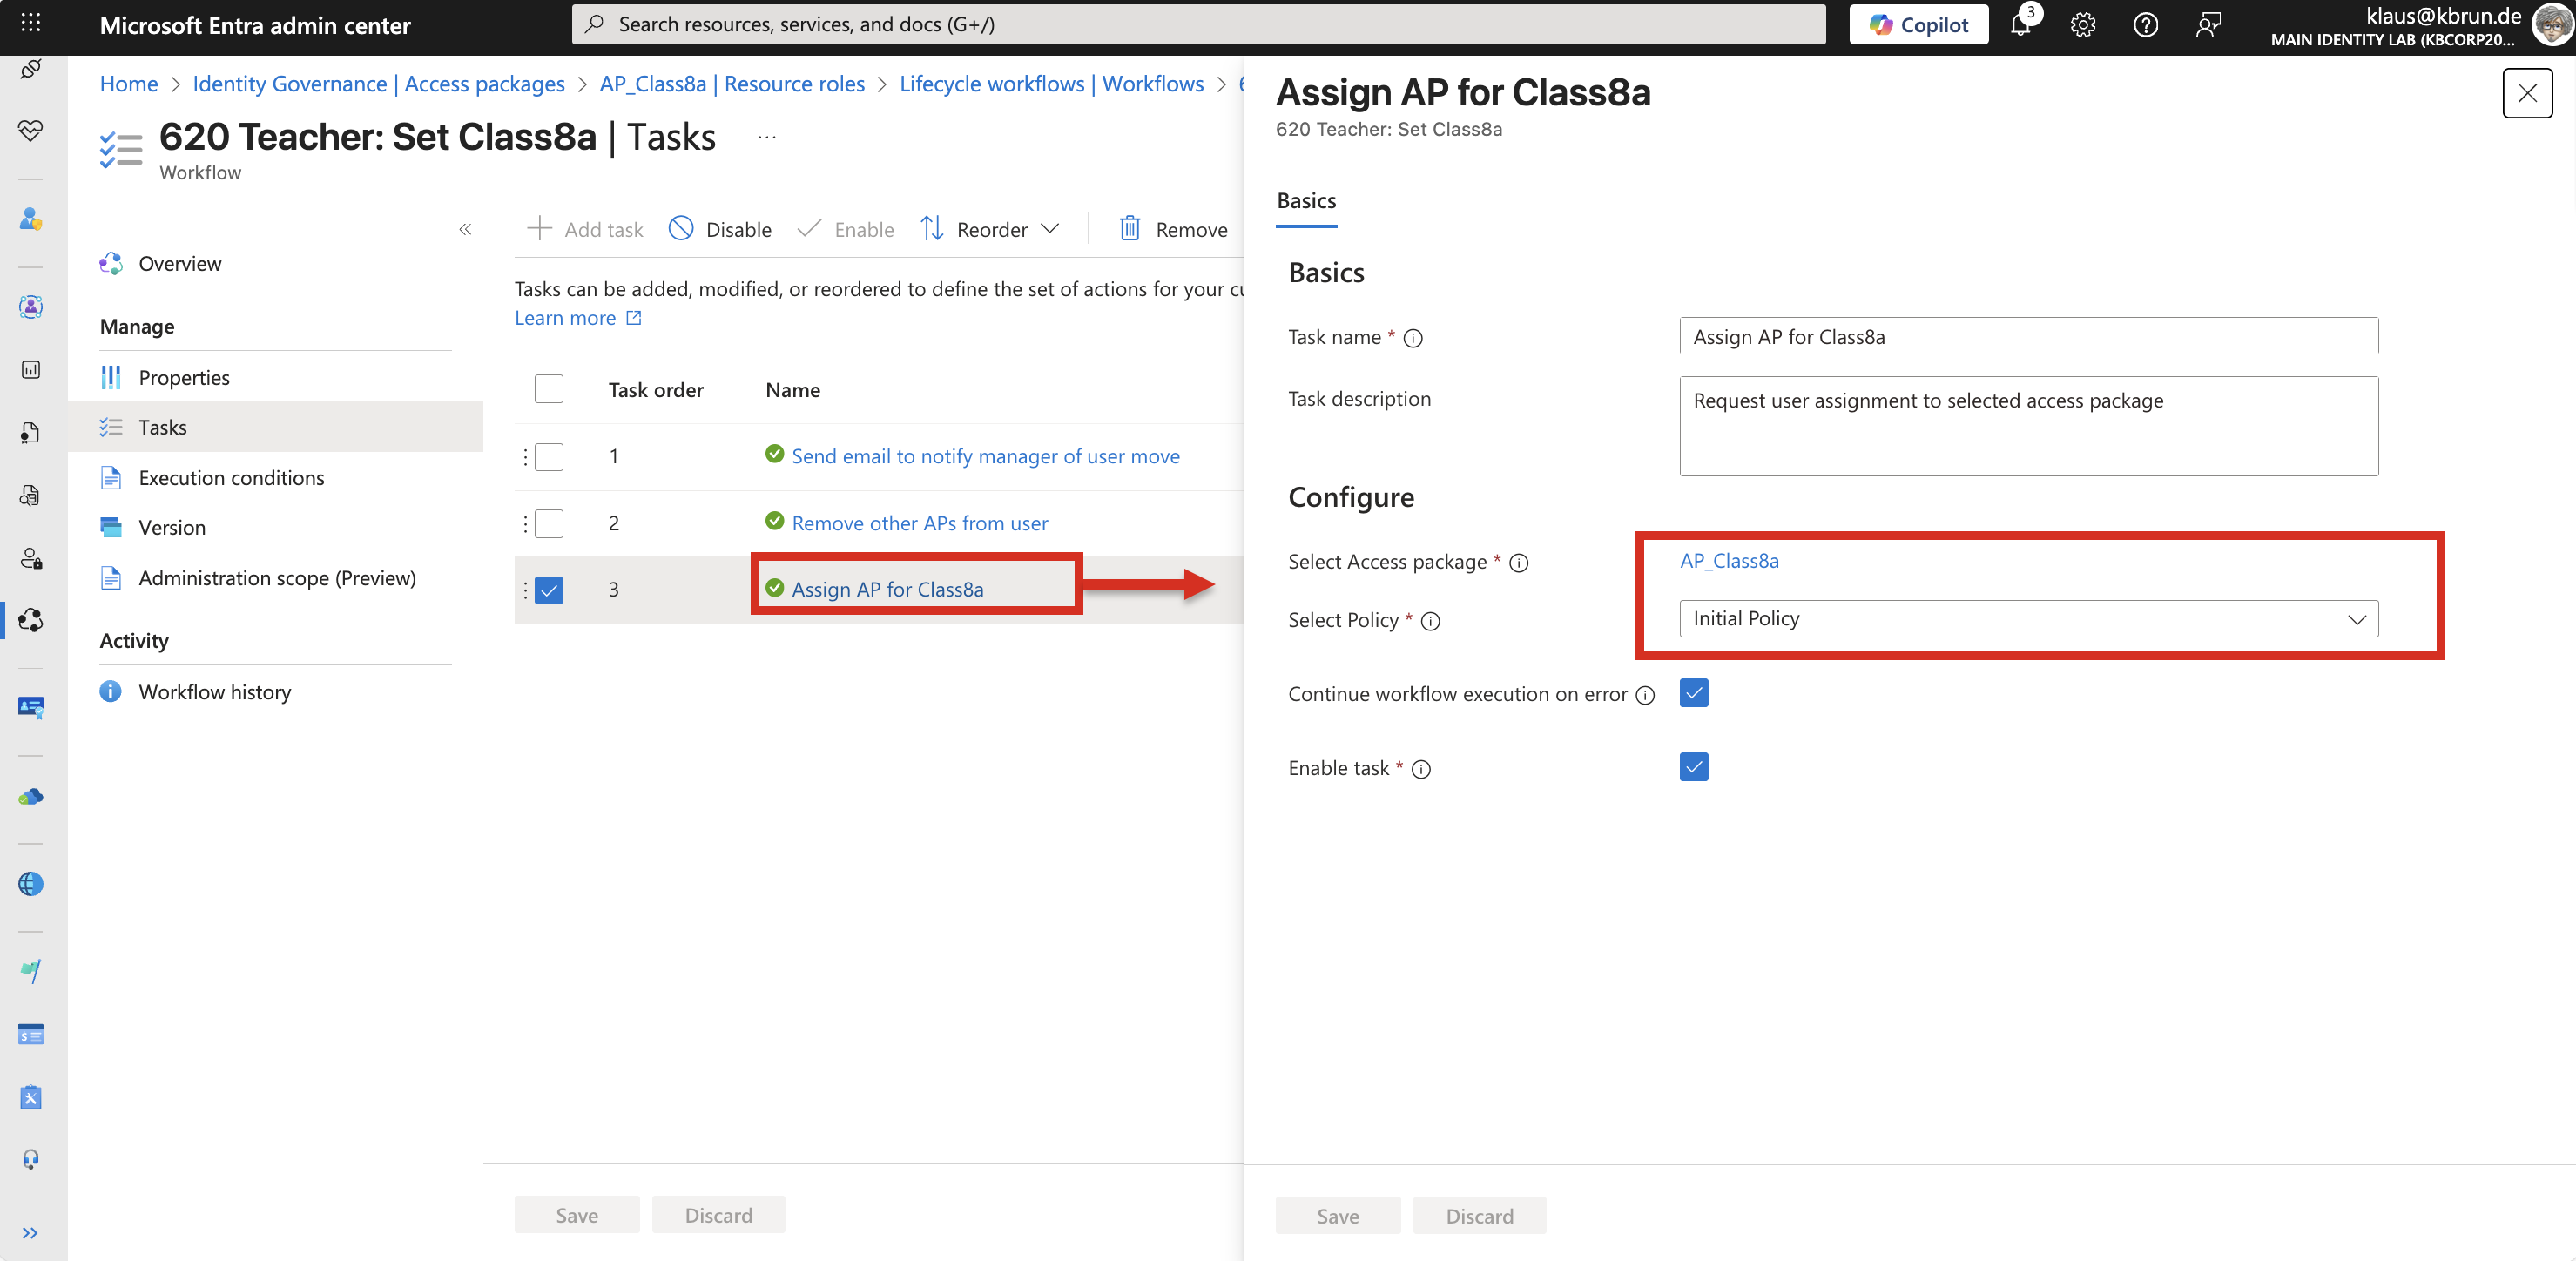The width and height of the screenshot is (2576, 1261).
Task: Click the Task description text area
Action: 2027,426
